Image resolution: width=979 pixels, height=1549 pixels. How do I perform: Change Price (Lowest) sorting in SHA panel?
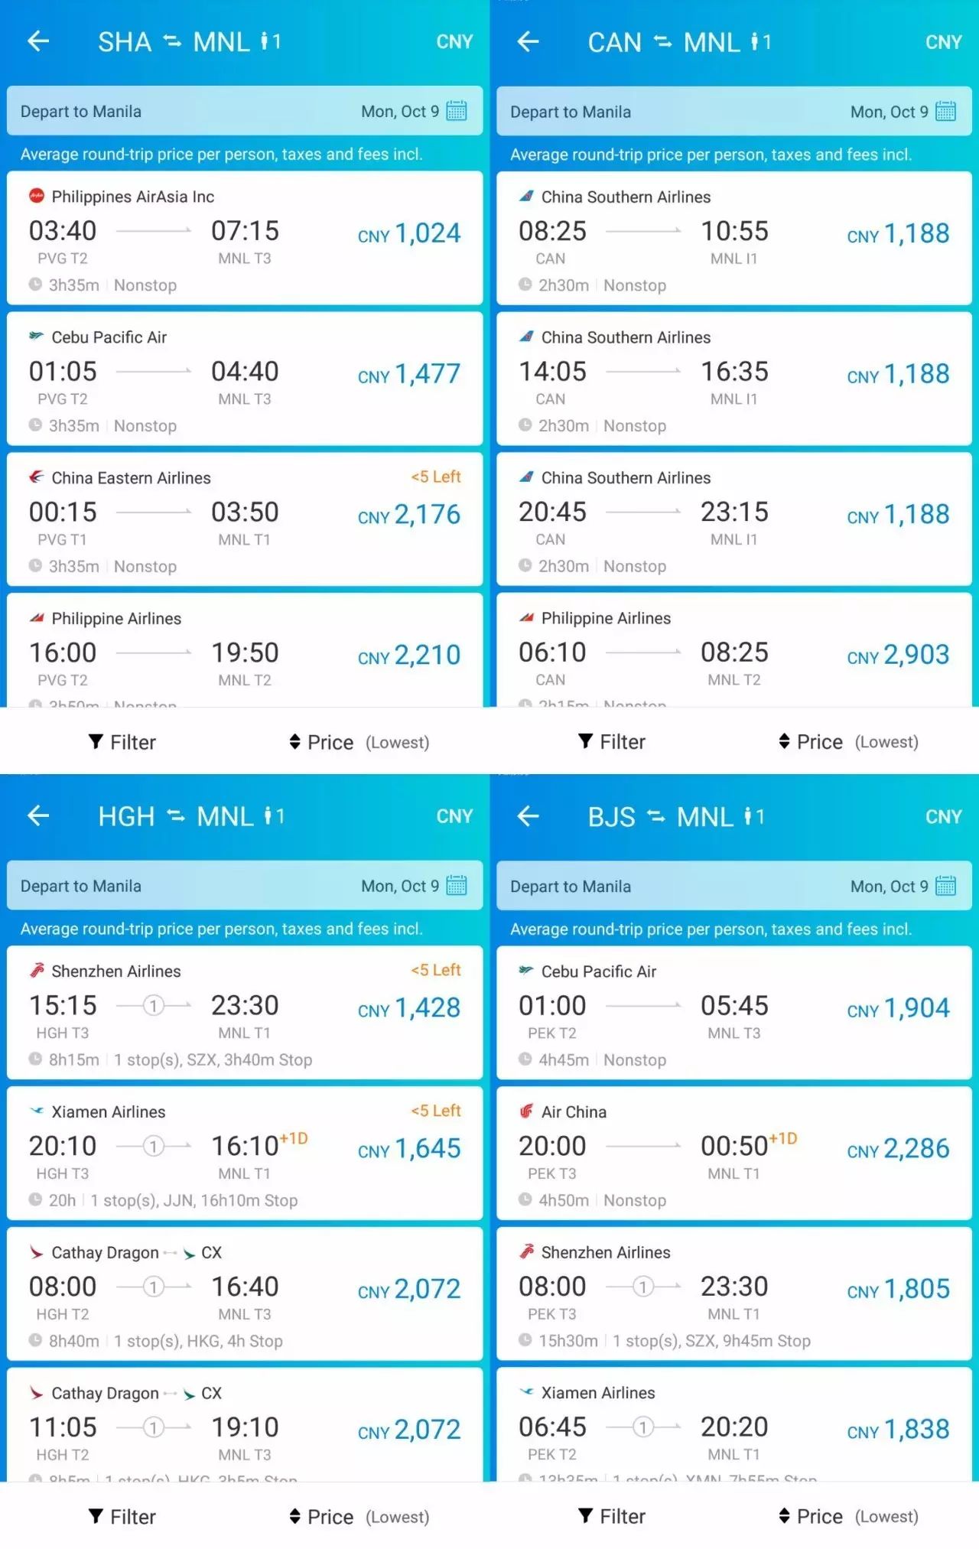pos(359,742)
